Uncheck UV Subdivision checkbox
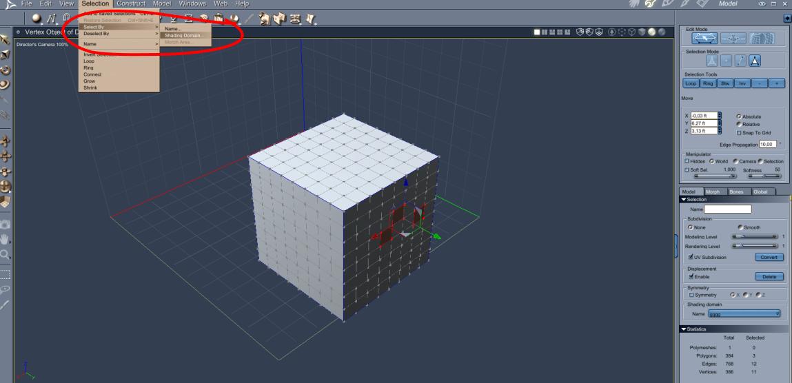Screen dimensions: 792x383 [x=691, y=258]
